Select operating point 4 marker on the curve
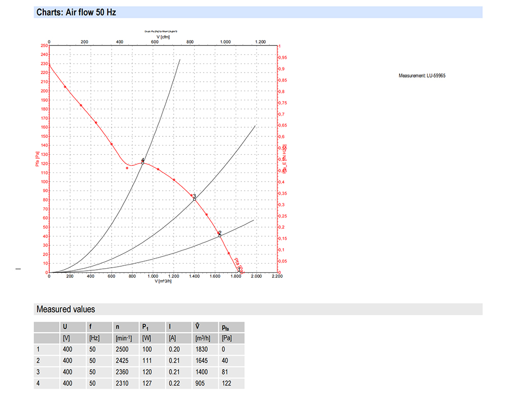Viewport: 508px width, 396px height. [143, 163]
